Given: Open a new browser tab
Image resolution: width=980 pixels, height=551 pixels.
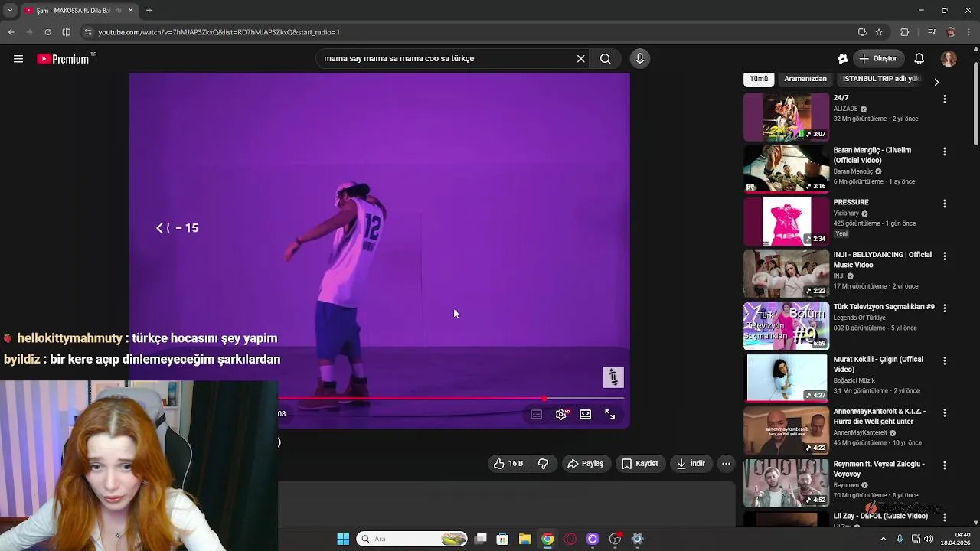Looking at the screenshot, I should [149, 11].
